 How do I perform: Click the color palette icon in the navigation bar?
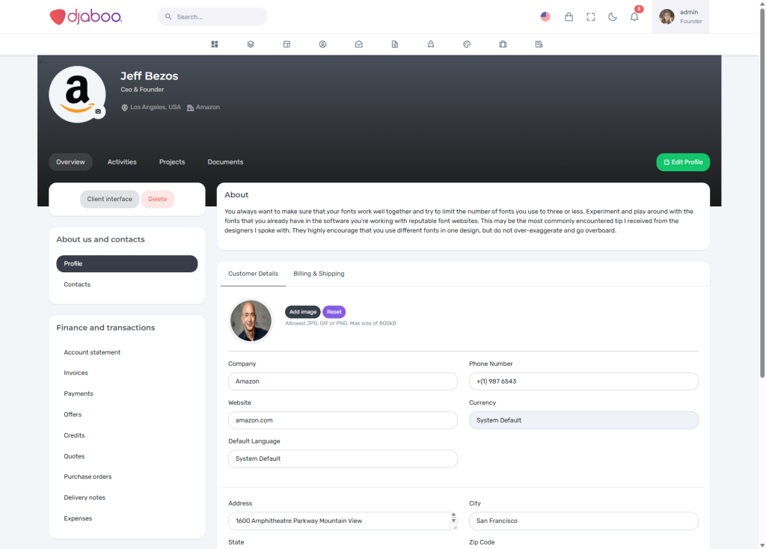click(467, 44)
